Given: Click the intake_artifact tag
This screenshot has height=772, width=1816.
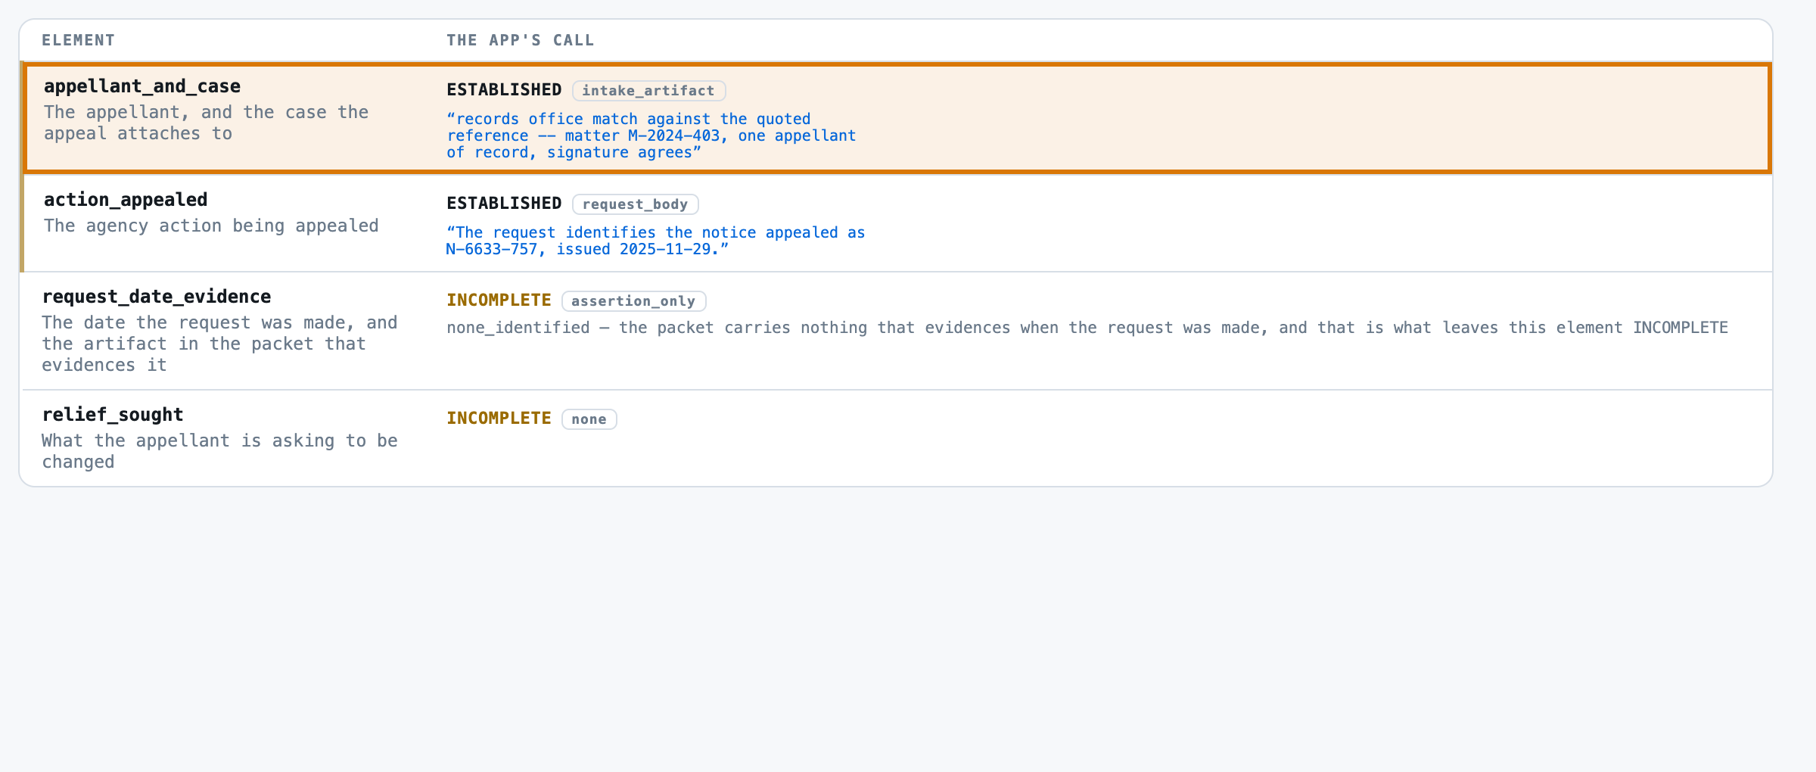Looking at the screenshot, I should [x=648, y=91].
